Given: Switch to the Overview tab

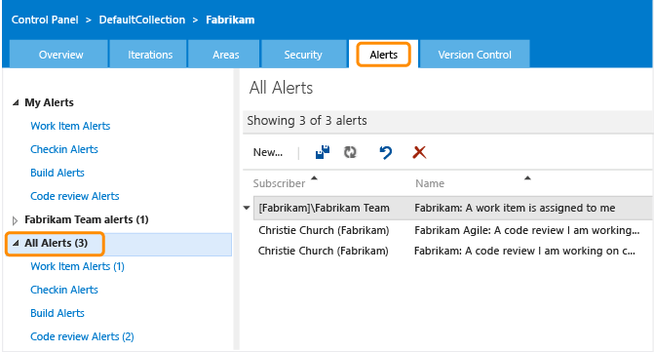Looking at the screenshot, I should coord(59,55).
